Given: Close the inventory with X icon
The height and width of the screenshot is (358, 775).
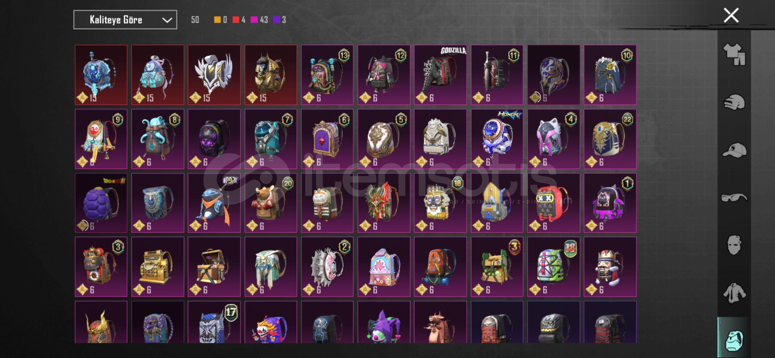Looking at the screenshot, I should coord(731,16).
